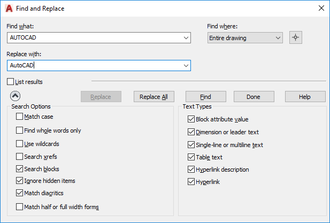Click the Find button
330x223 pixels.
(205, 97)
